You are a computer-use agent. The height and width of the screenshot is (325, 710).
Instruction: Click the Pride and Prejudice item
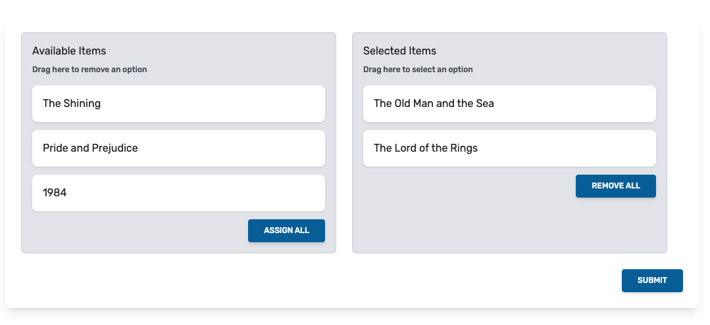click(178, 148)
